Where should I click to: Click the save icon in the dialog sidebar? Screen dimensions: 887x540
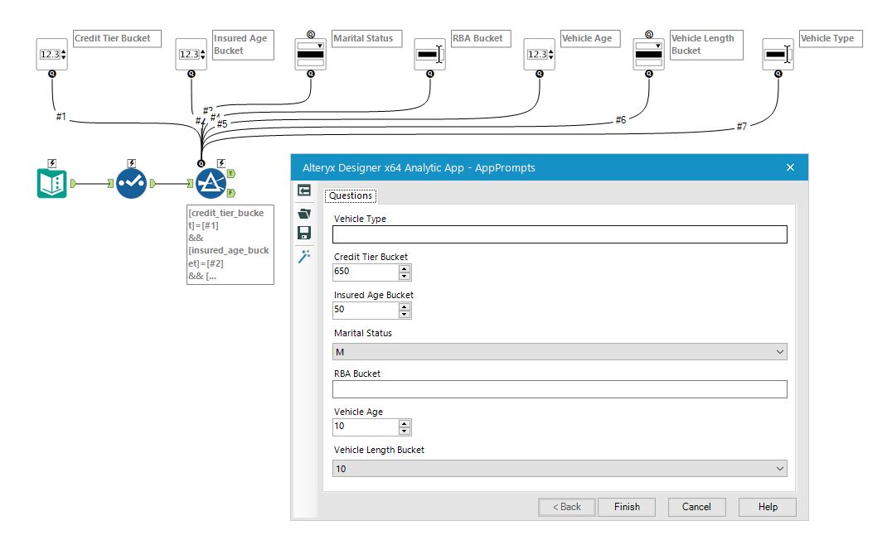(304, 233)
